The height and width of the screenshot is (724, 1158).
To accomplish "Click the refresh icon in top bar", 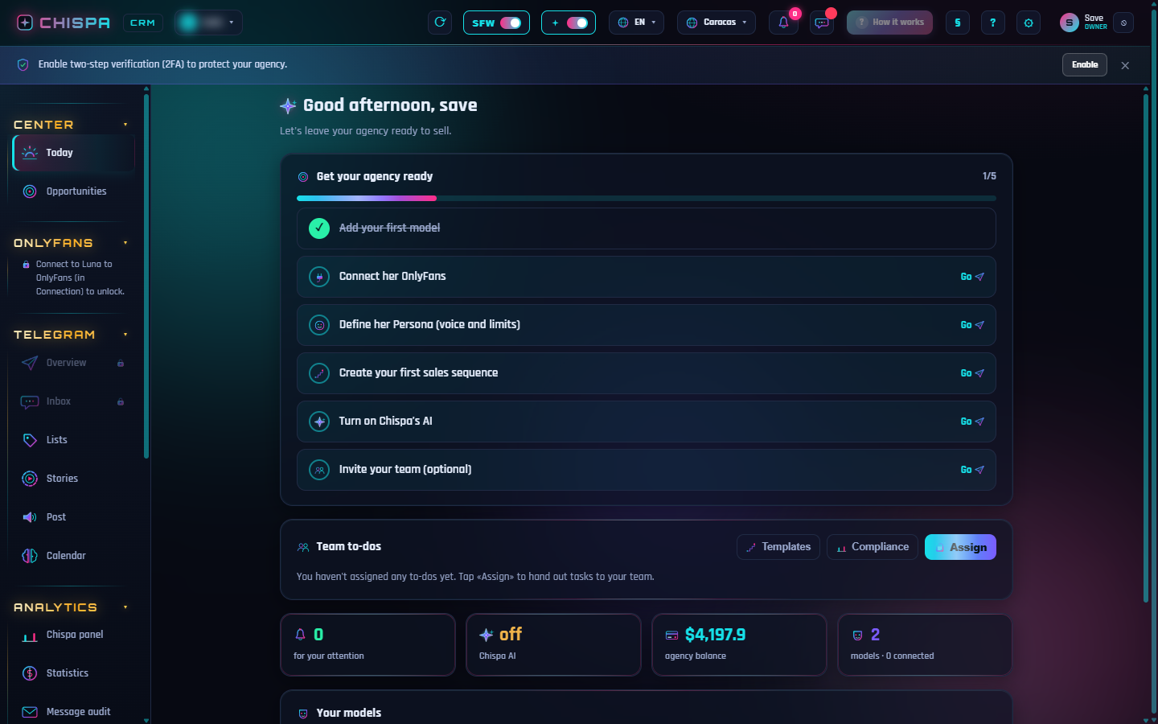I will [440, 23].
